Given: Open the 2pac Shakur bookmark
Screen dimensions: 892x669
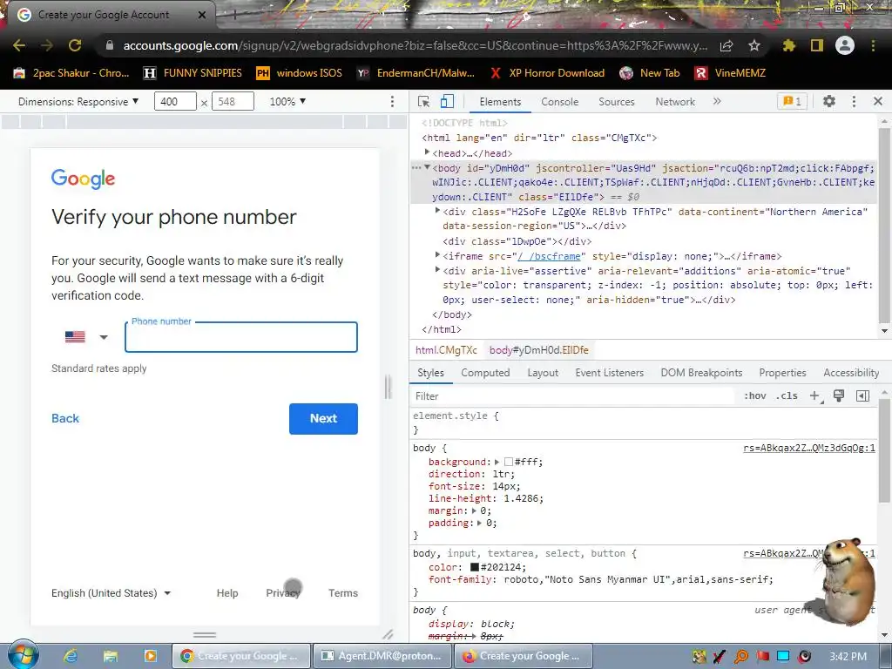Looking at the screenshot, I should pos(71,73).
